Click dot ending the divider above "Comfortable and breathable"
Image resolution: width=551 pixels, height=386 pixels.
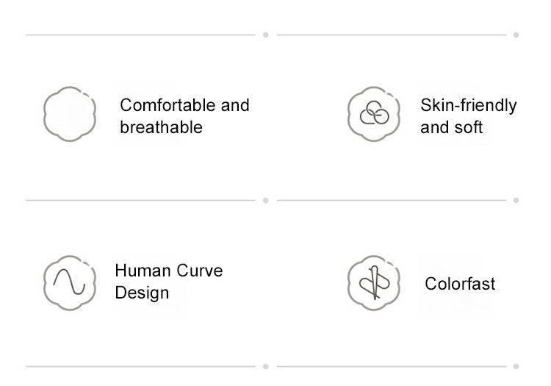(265, 35)
